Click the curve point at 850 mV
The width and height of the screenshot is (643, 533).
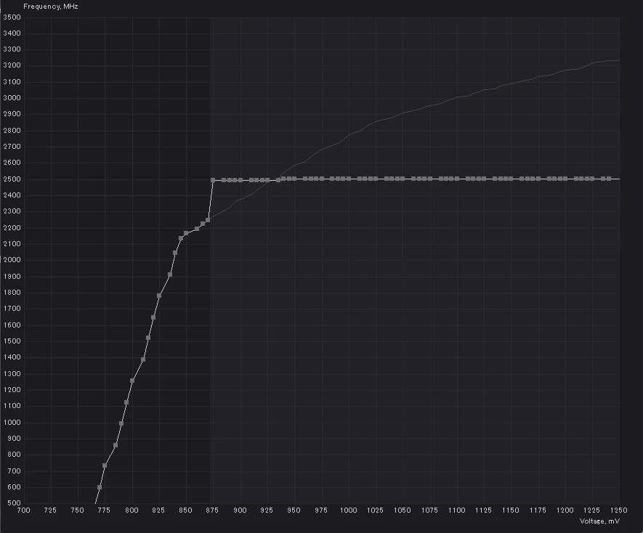[x=186, y=233]
